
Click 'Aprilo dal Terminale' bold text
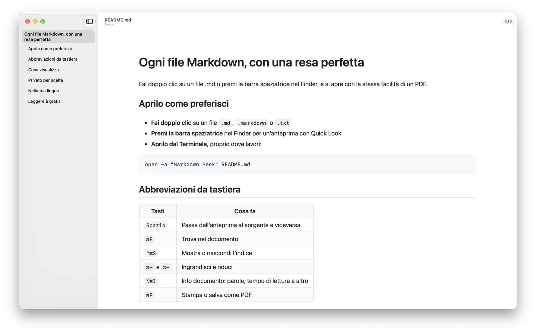tap(179, 144)
